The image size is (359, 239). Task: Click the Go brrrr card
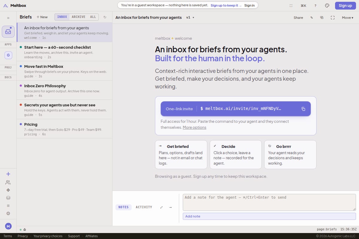tap(290, 155)
